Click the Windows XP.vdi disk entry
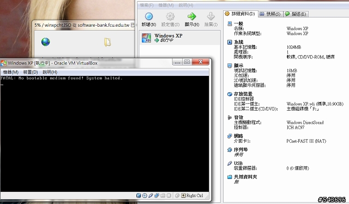 tap(315, 104)
